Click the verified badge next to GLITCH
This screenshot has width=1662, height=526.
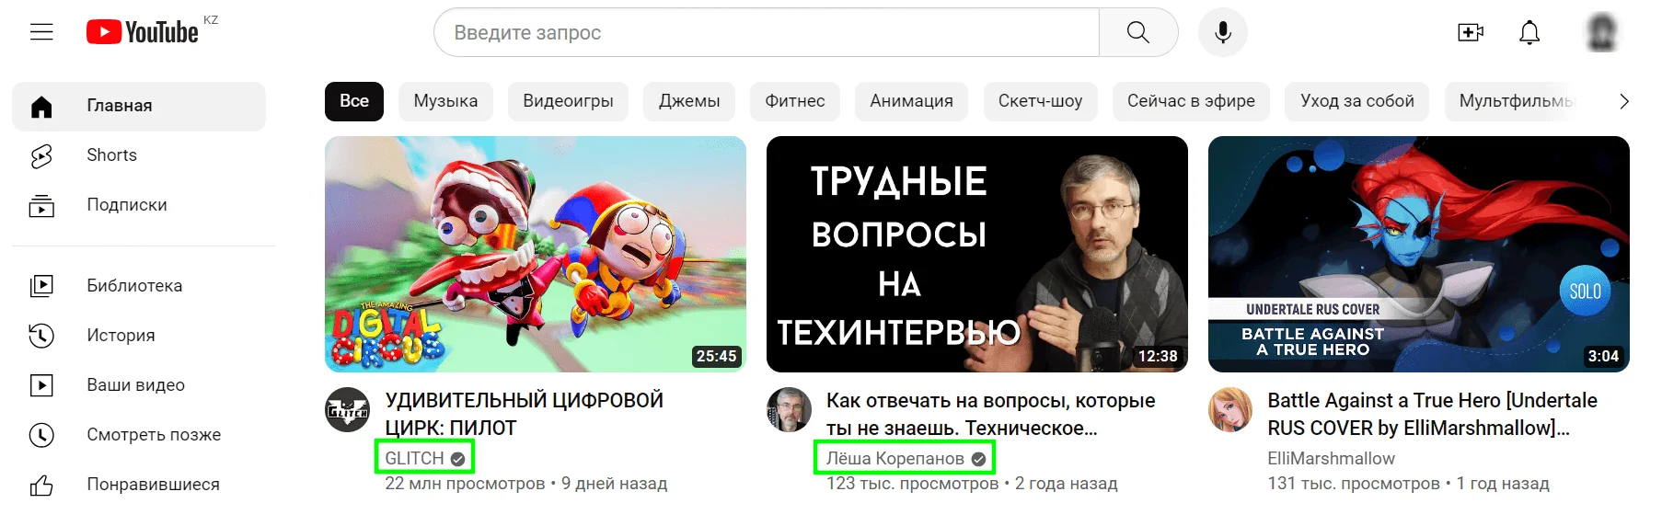(457, 459)
